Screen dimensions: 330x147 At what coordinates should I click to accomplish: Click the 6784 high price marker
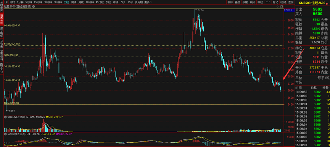click(201, 10)
